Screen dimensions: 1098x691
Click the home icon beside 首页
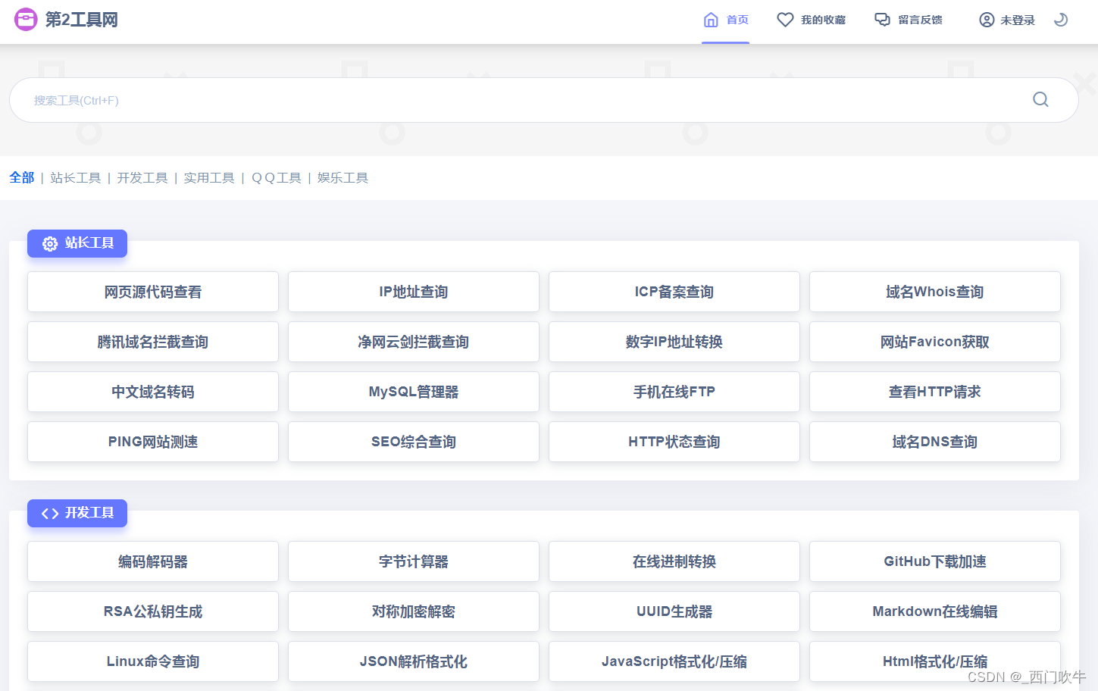[x=711, y=20]
